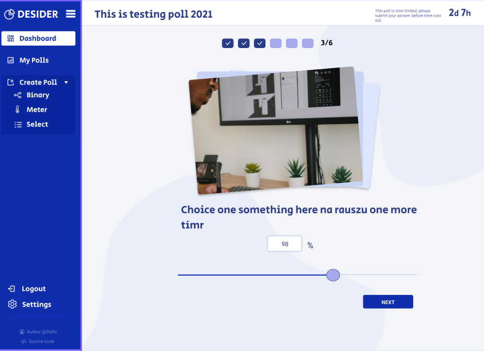This screenshot has height=351, width=484.
Task: Choose the Select poll type
Action: [37, 124]
